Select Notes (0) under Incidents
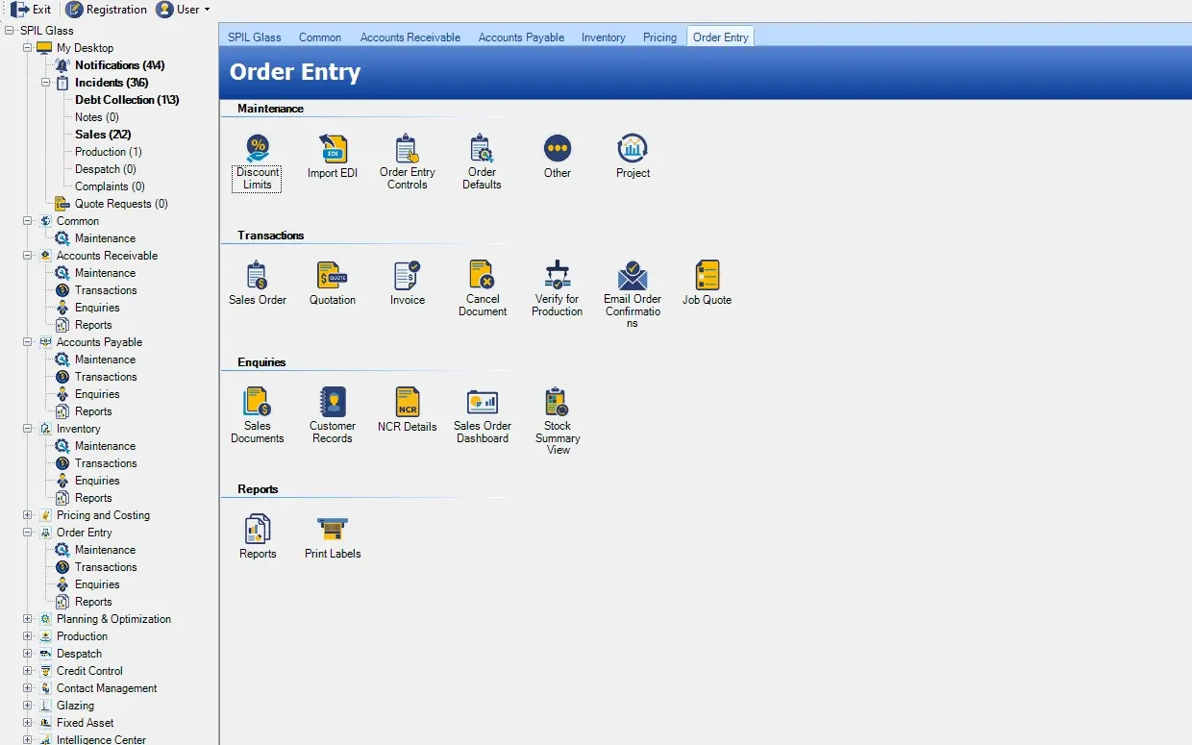 97,117
